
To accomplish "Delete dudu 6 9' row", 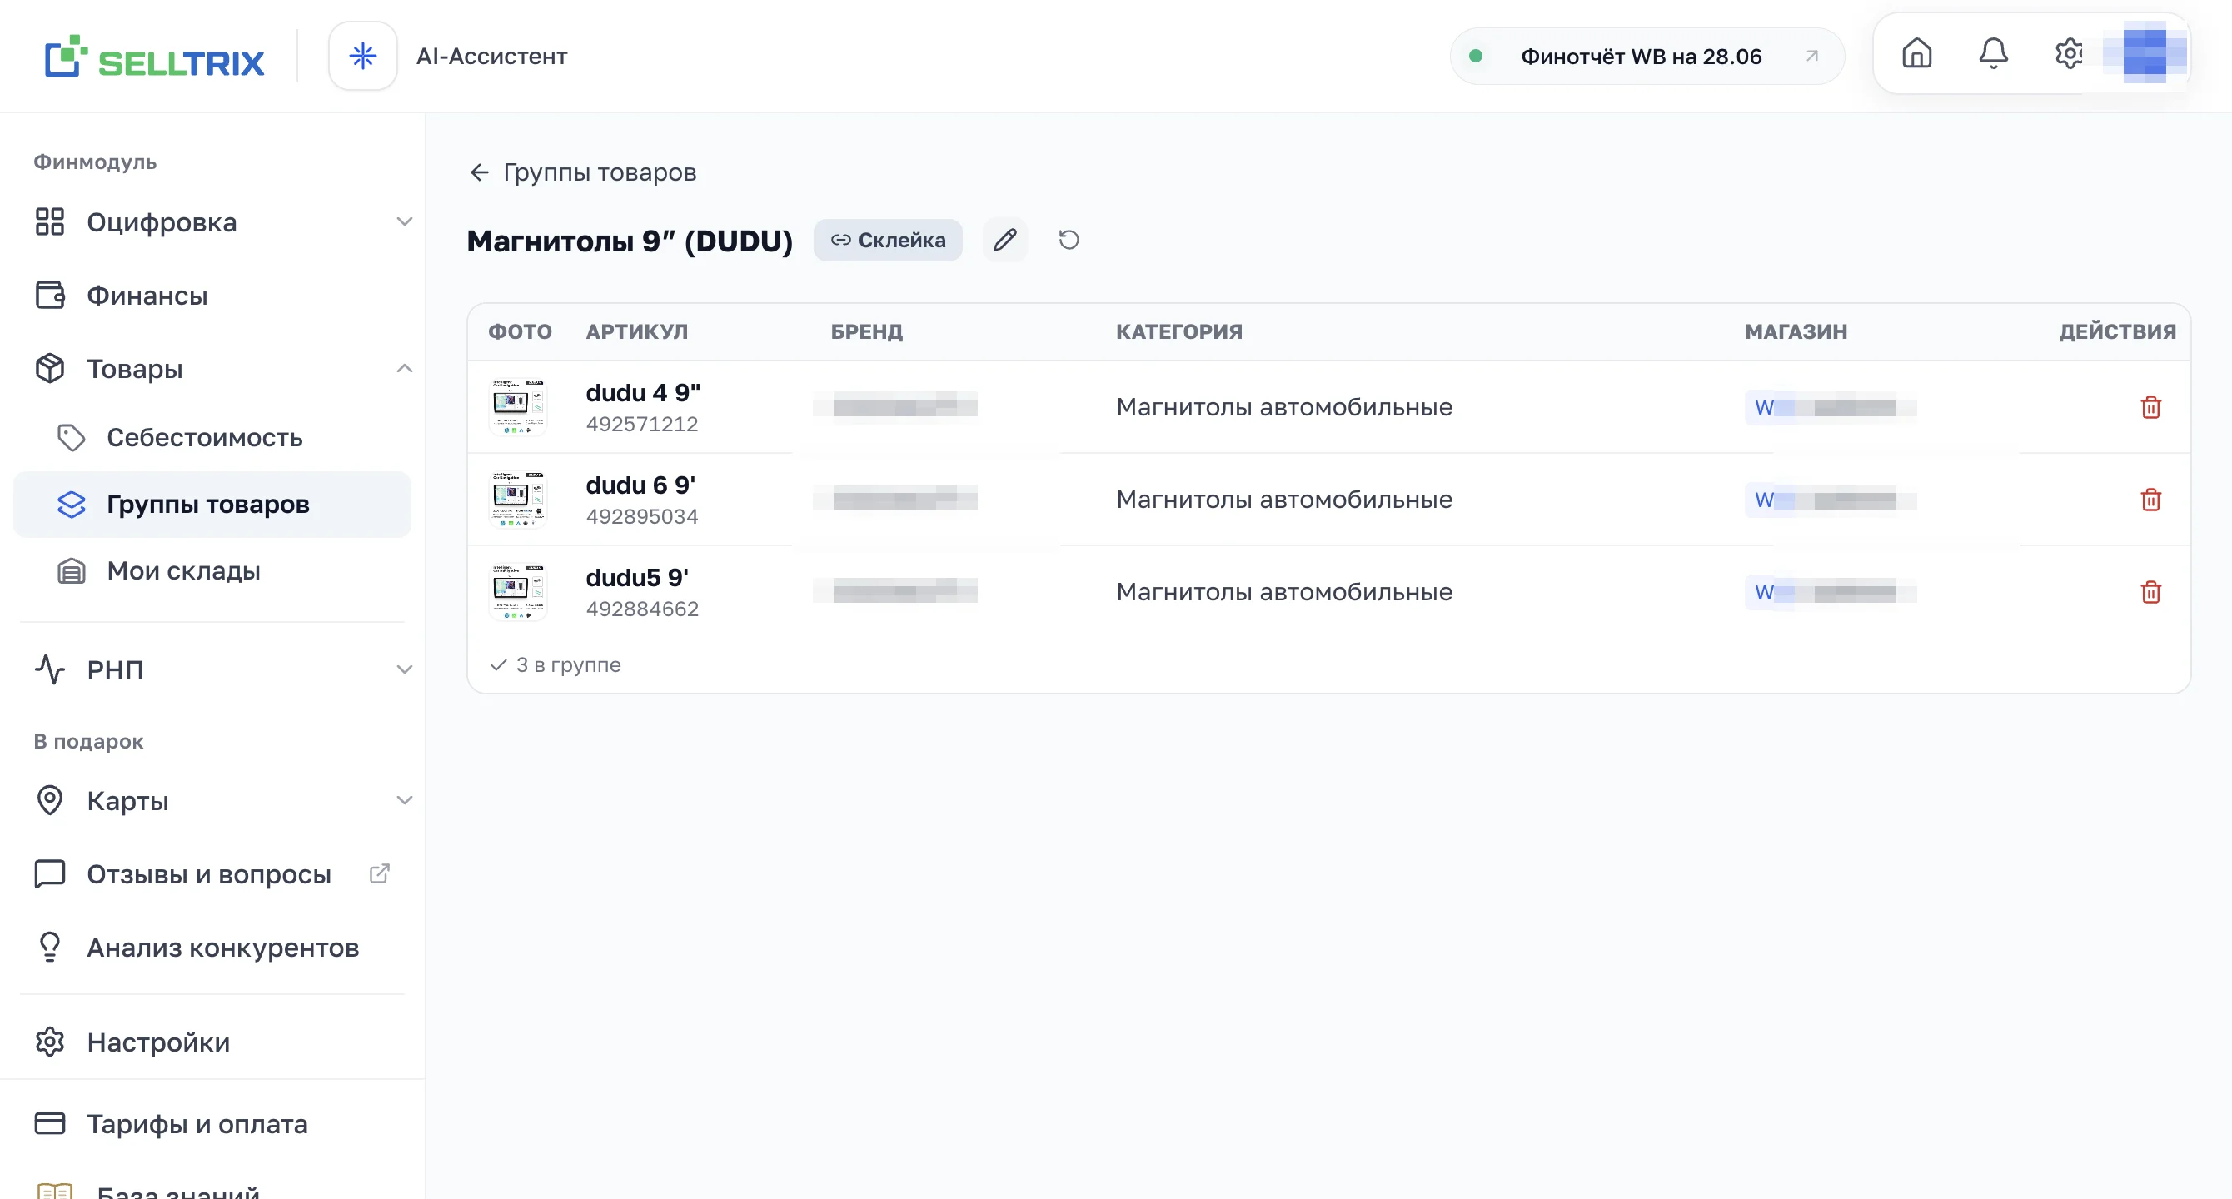I will [x=2150, y=499].
